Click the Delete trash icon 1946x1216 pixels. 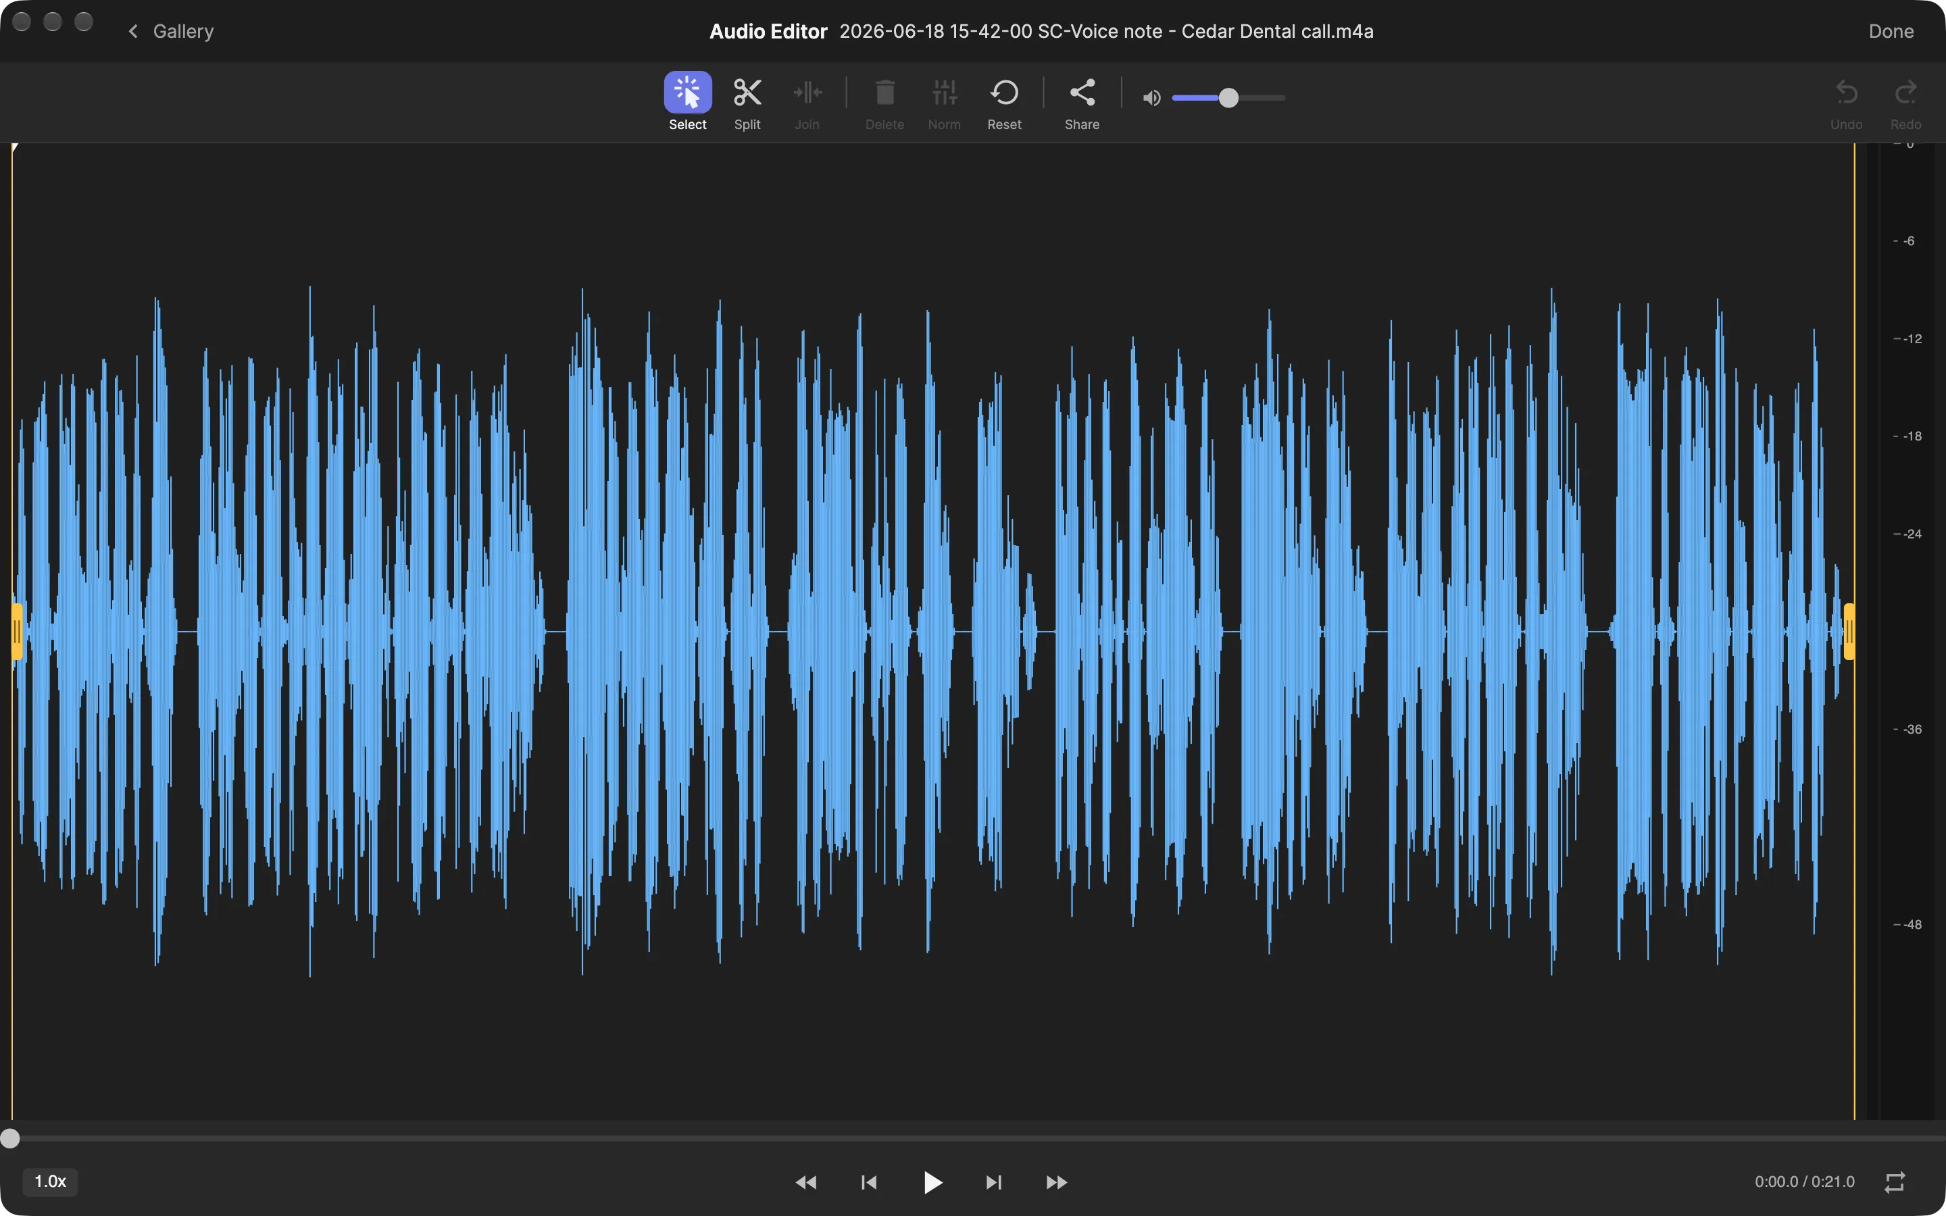tap(884, 101)
